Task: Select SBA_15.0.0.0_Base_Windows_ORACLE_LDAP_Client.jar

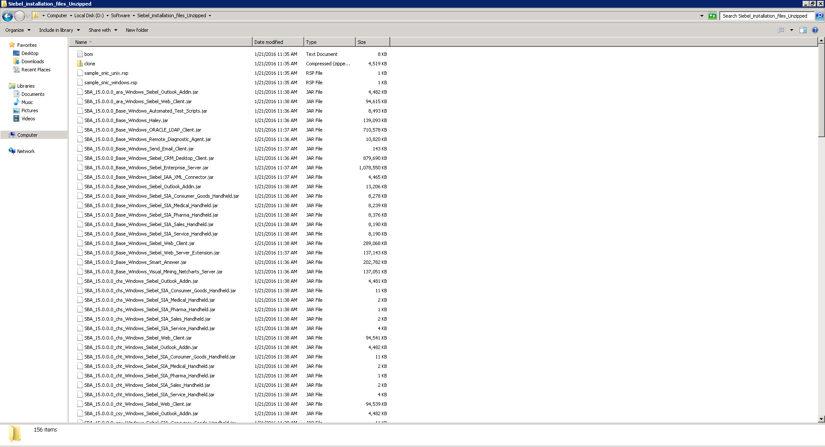Action: tap(143, 130)
